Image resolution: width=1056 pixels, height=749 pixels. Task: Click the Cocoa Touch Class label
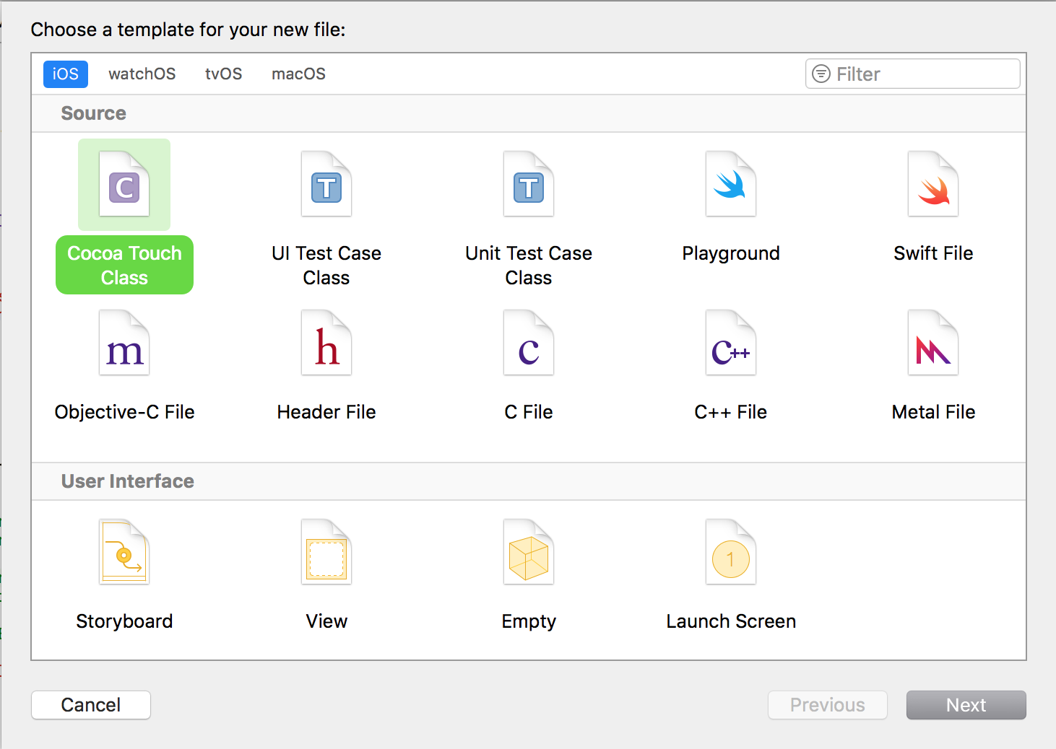click(124, 265)
